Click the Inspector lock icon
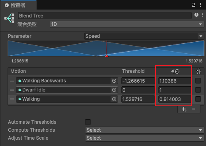This screenshot has width=206, height=146. [x=194, y=5]
